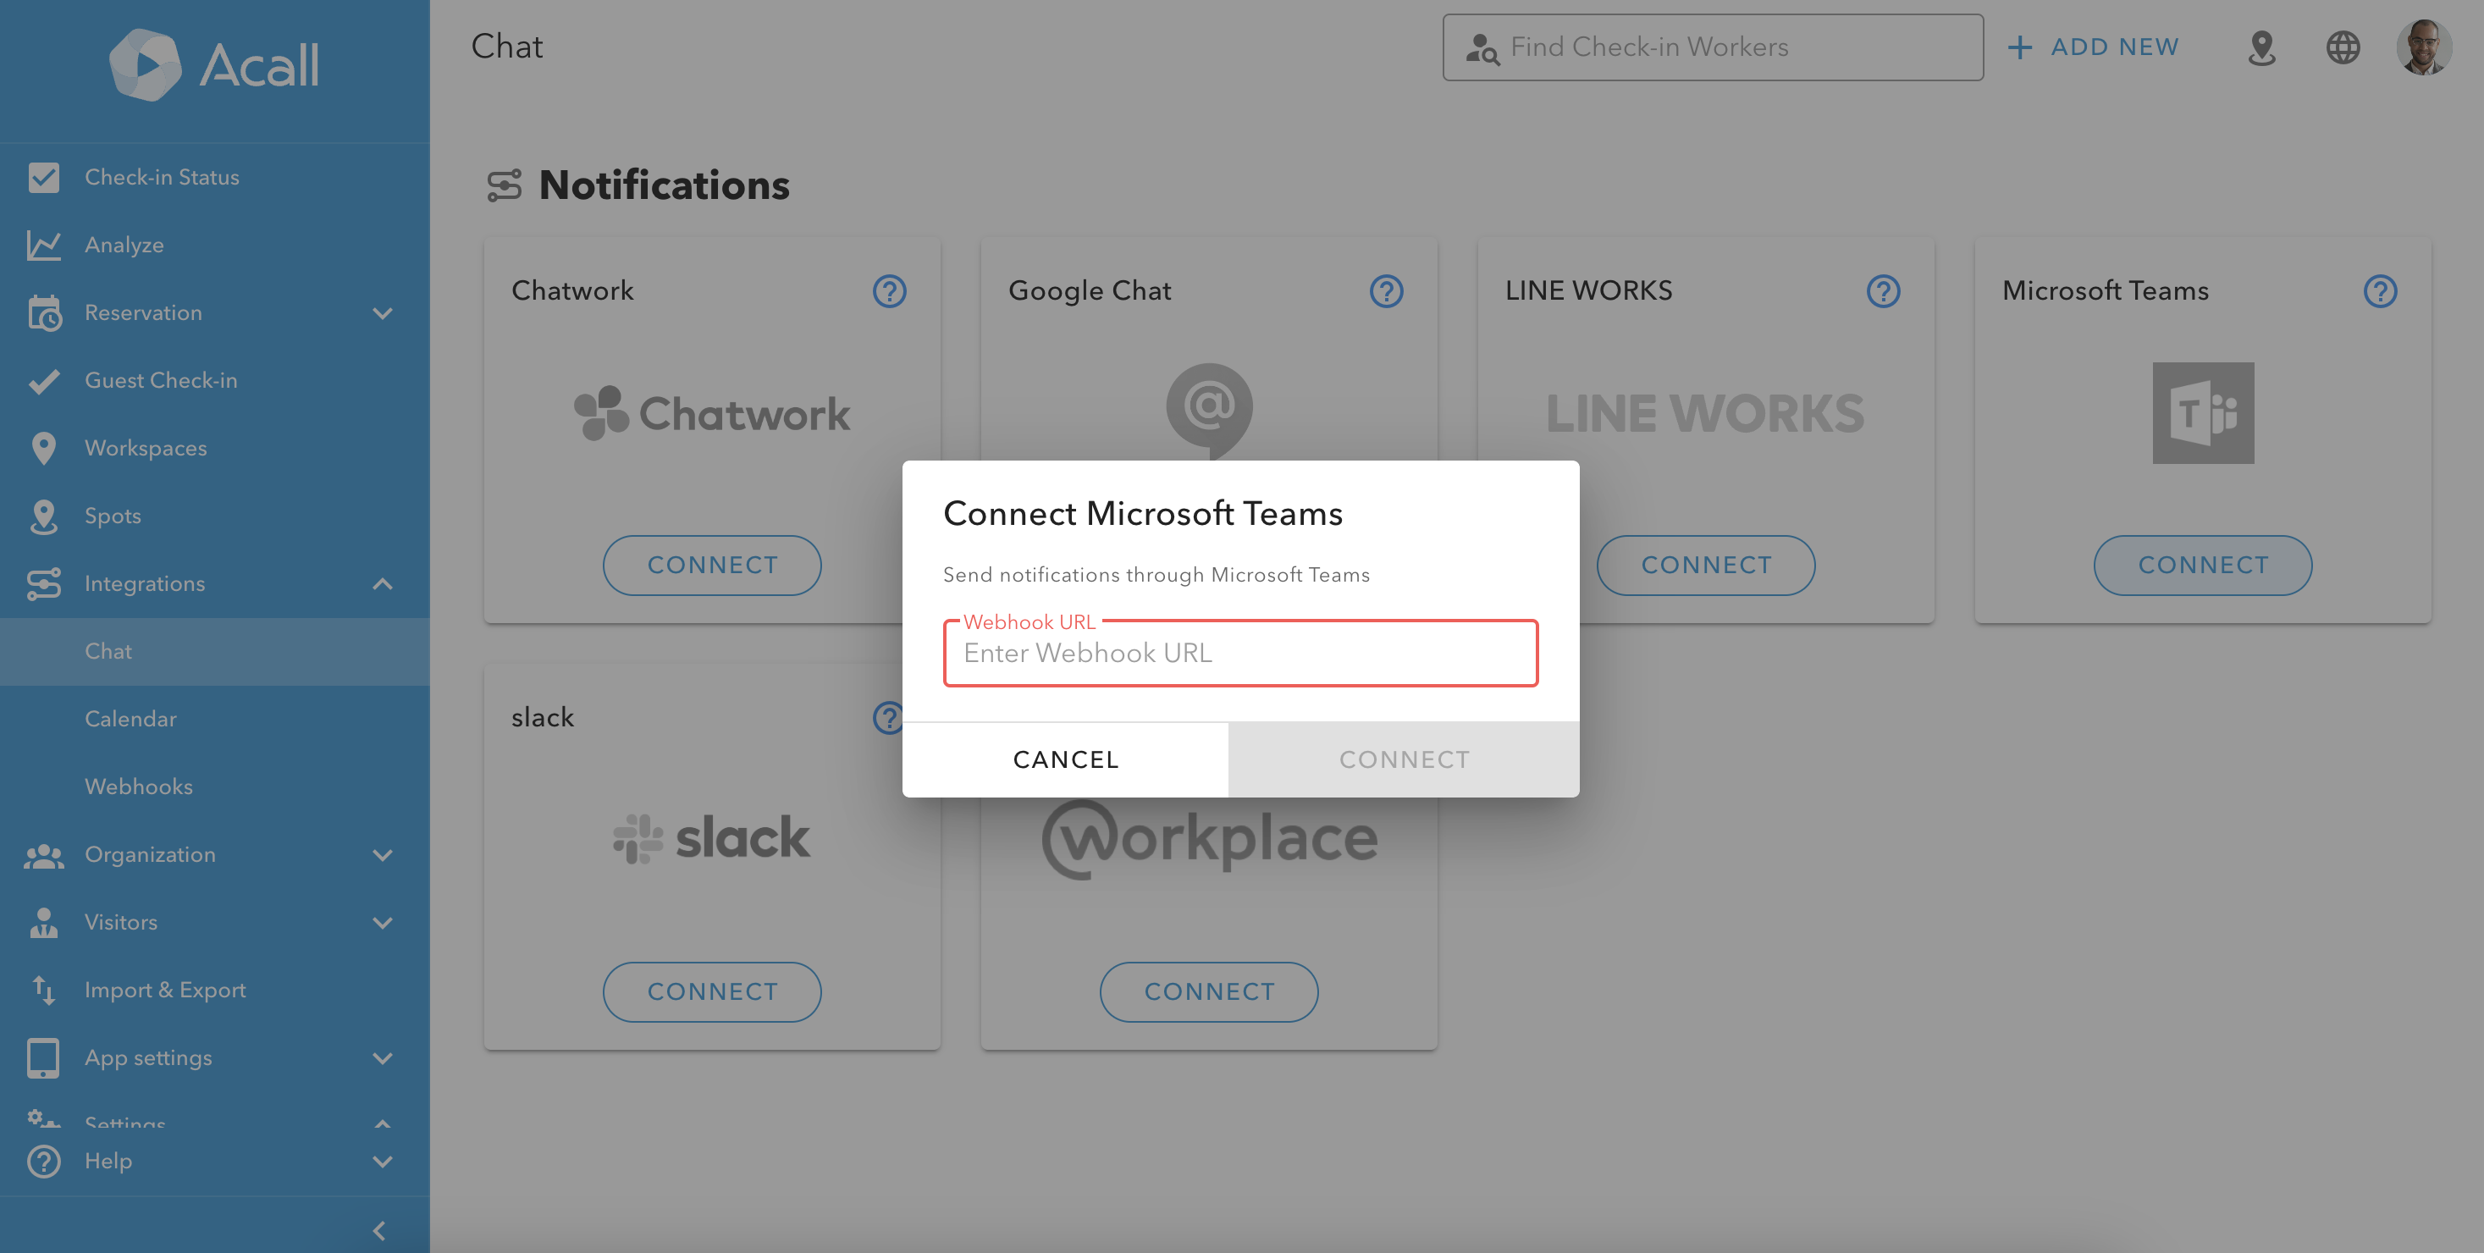2484x1253 pixels.
Task: Go to Check-in Status page
Action: coord(215,178)
